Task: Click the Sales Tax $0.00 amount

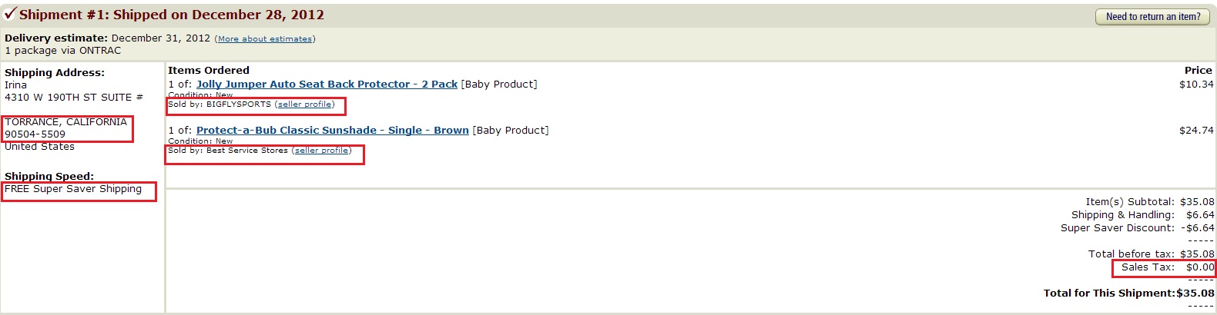Action: click(x=1199, y=267)
